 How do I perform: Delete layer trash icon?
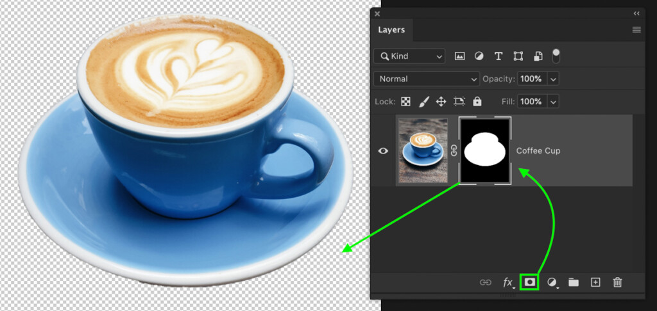click(x=617, y=283)
